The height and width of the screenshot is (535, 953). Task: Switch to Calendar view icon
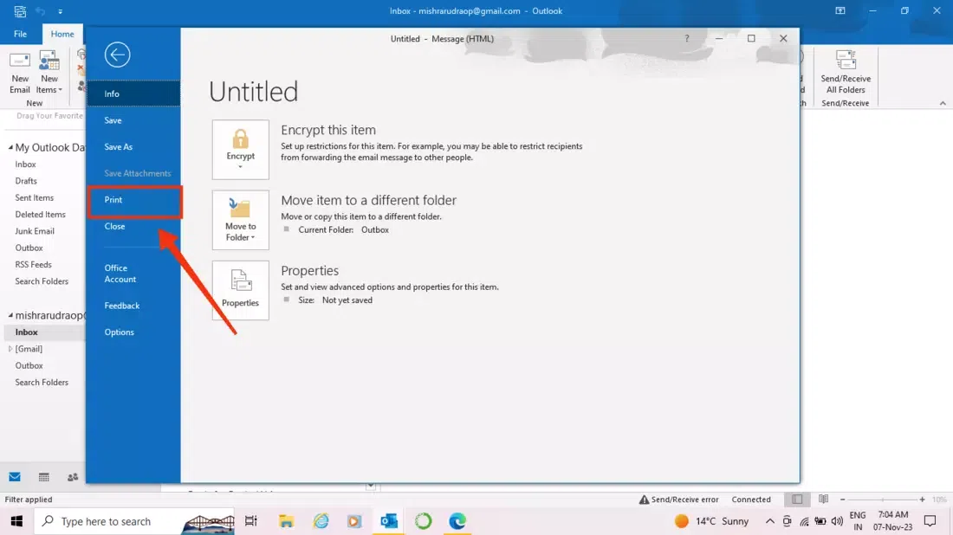pos(43,477)
